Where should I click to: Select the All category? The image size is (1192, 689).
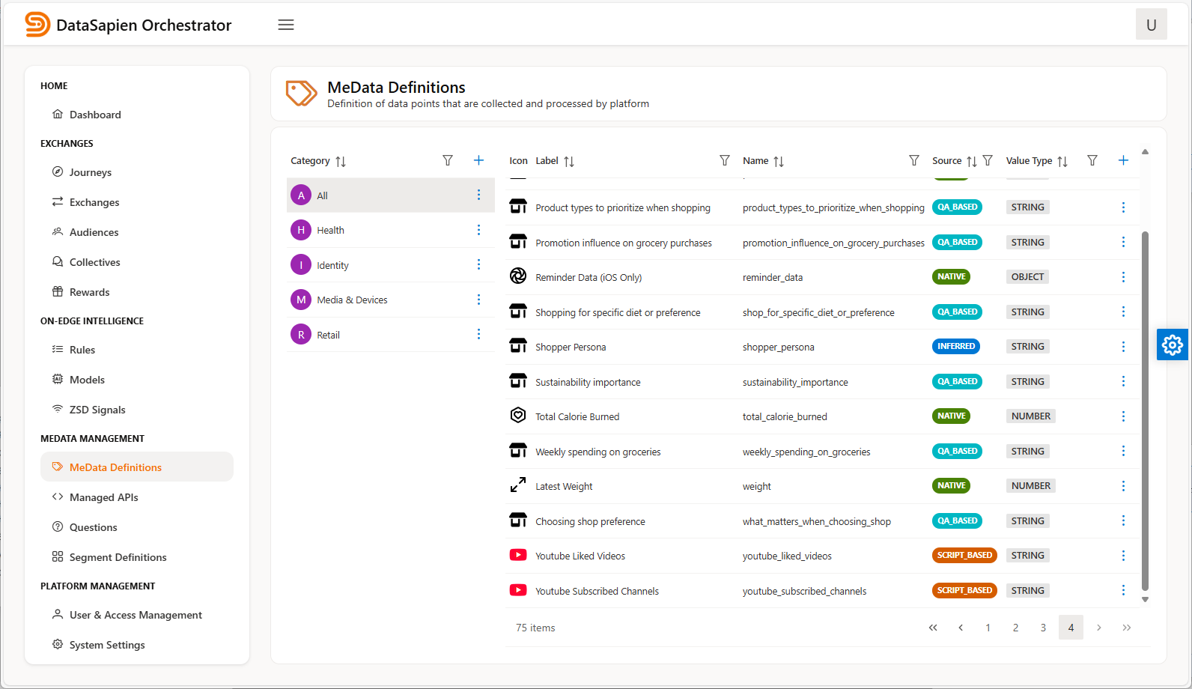pyautogui.click(x=390, y=195)
